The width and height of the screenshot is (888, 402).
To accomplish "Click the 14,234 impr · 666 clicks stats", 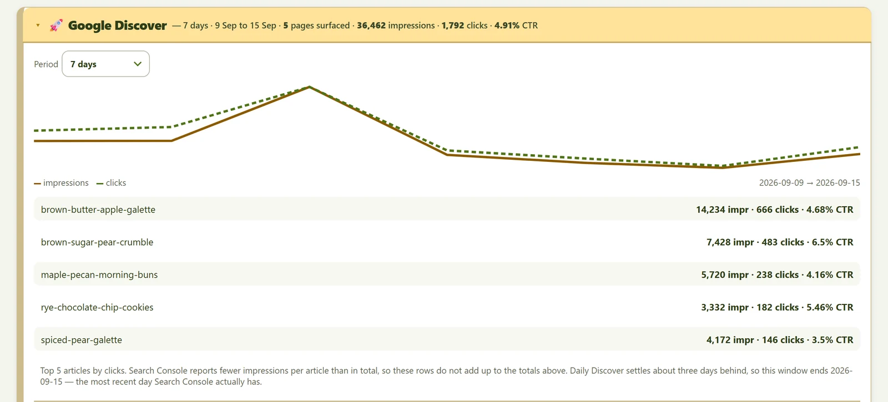I will 775,210.
